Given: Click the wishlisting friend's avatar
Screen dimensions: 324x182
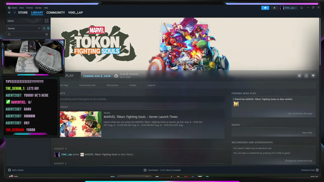Looking at the screenshot, I should coord(236,104).
